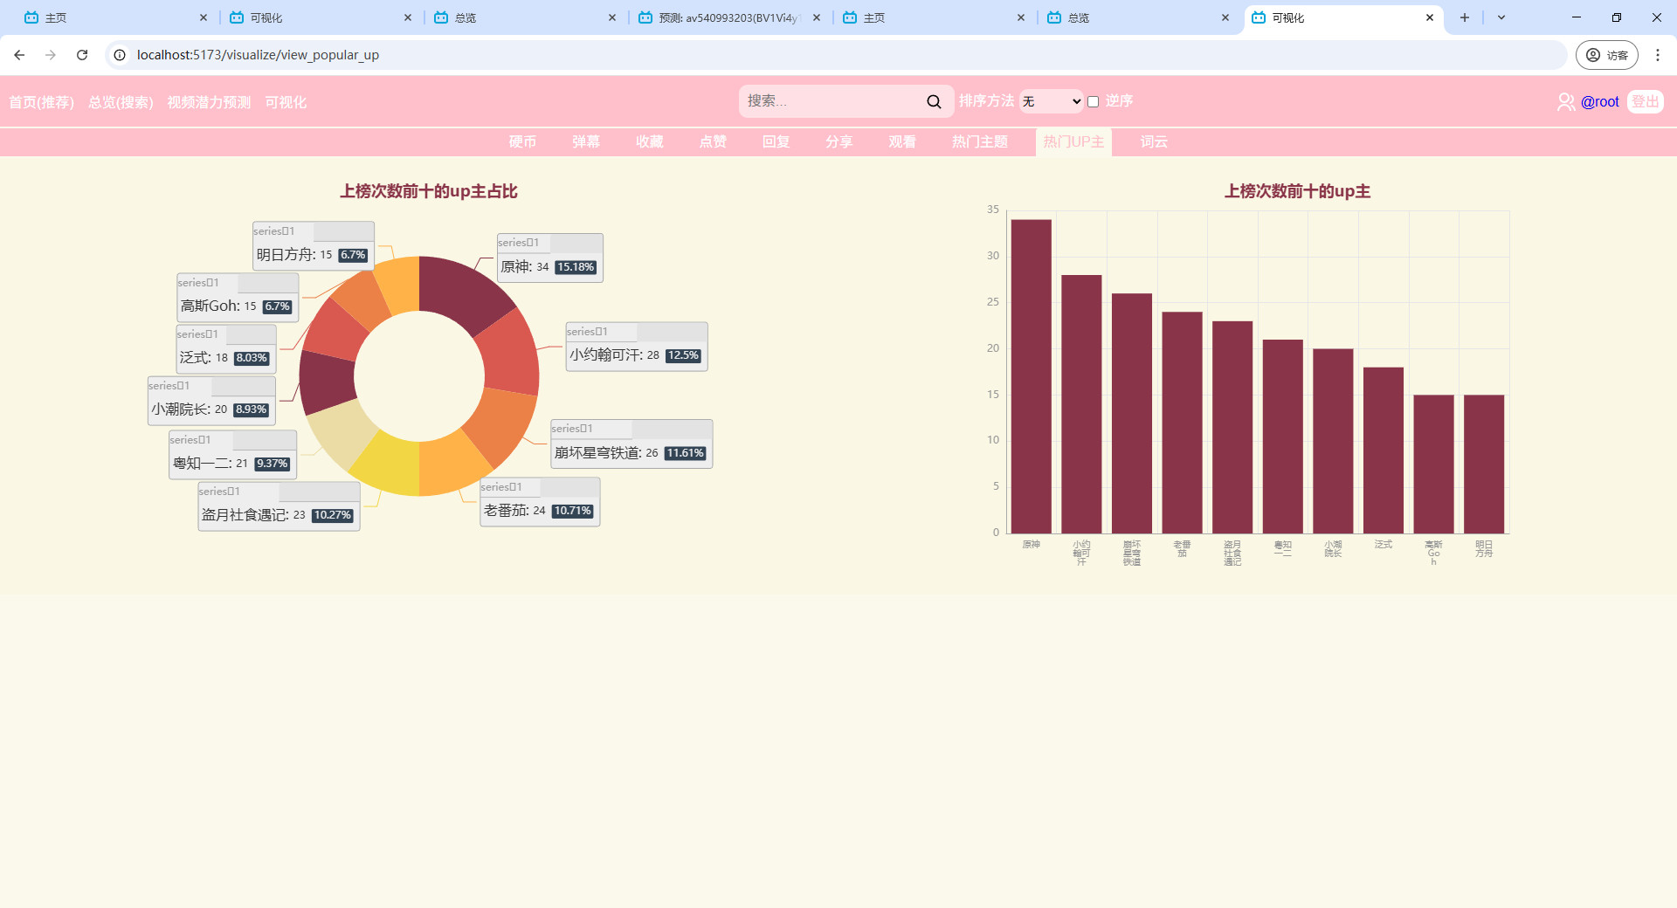Reload the page with the refresh icon
Screen dimensions: 1677x908
(82, 55)
